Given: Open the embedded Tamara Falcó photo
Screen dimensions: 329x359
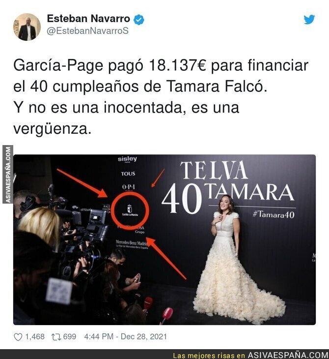Looking at the screenshot, I should point(164,239).
